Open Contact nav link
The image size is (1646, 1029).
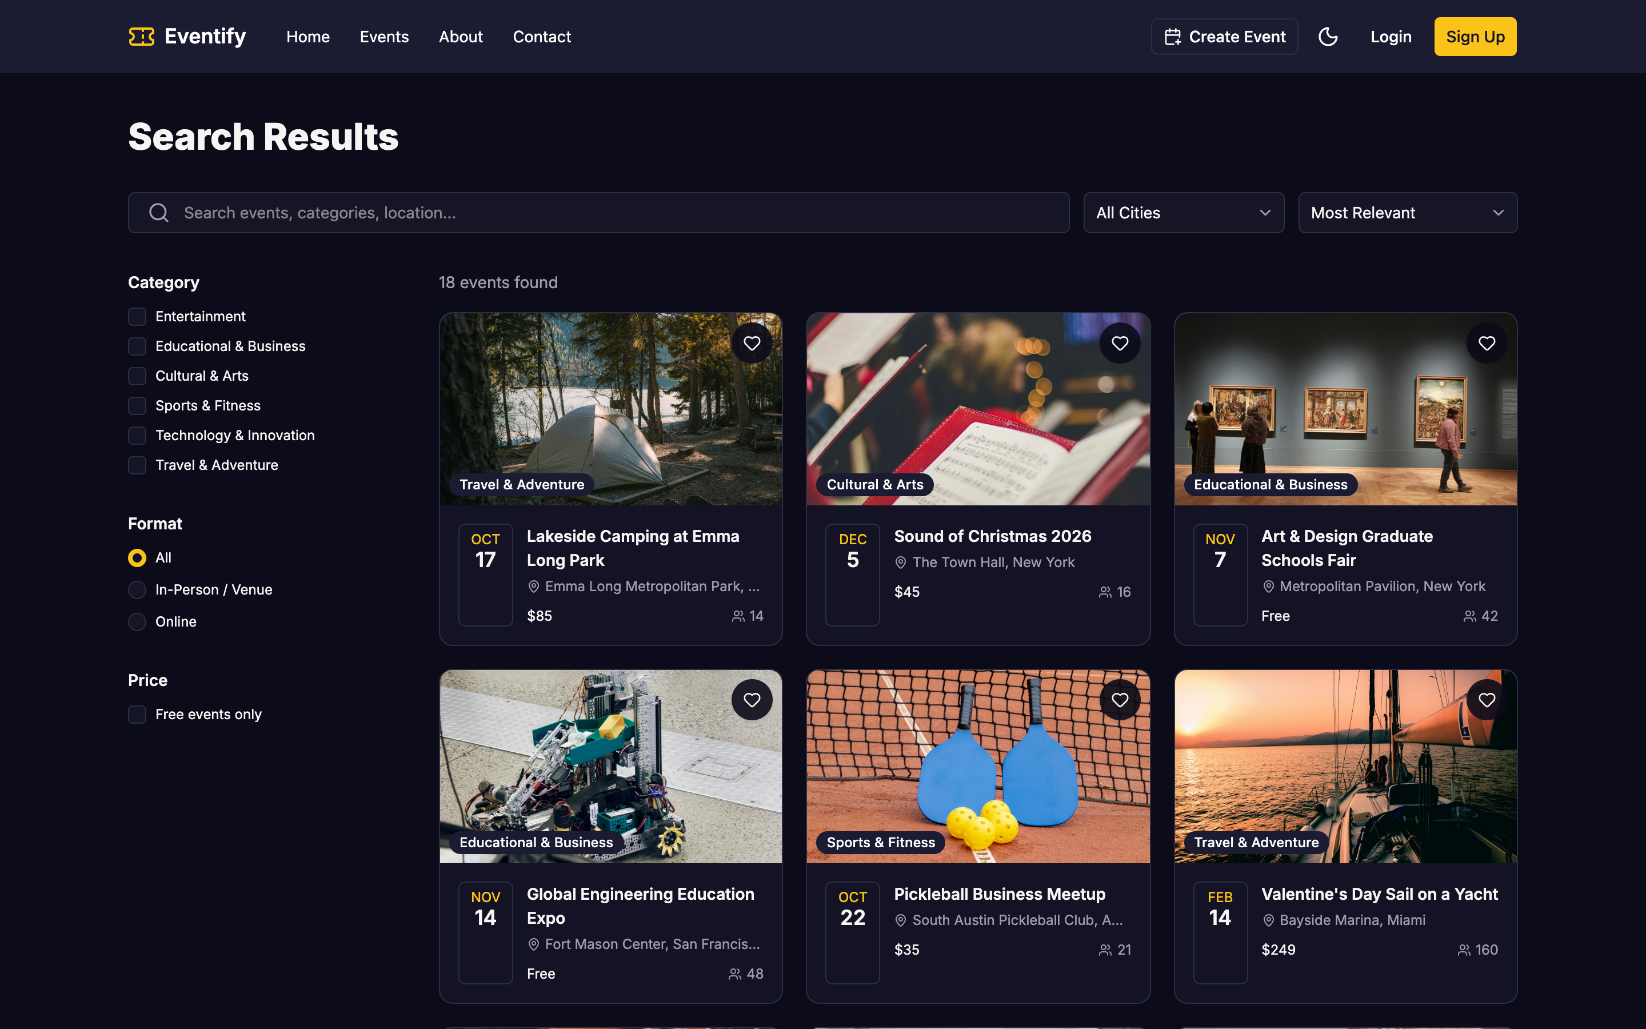tap(541, 37)
